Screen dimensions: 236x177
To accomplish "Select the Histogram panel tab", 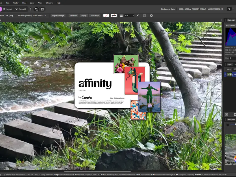I will coord(231,20).
